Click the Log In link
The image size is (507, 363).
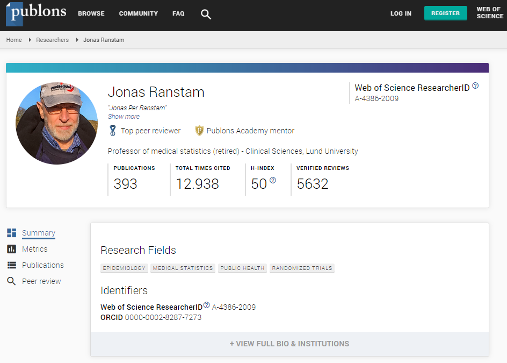point(401,13)
